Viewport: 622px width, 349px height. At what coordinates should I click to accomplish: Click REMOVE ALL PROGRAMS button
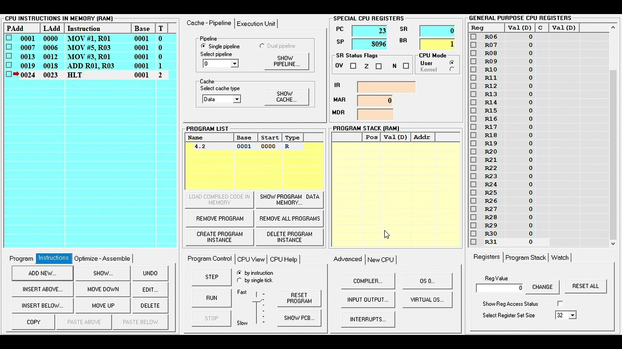pos(290,219)
